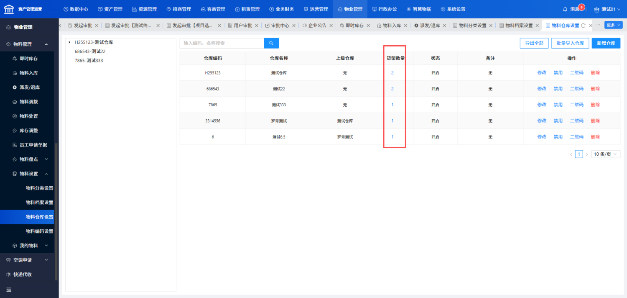Screen dimensions: 627x298
Task: Open the 测试01 user dropdown
Action: (608, 9)
